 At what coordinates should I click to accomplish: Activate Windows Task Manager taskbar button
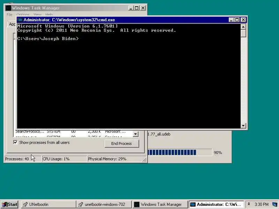tap(160, 204)
